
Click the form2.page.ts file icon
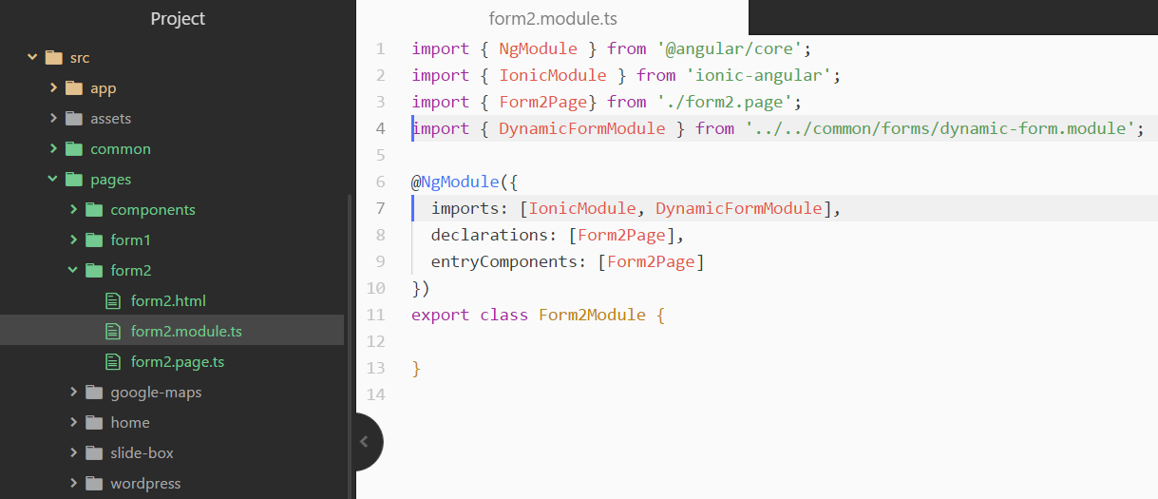(x=113, y=362)
